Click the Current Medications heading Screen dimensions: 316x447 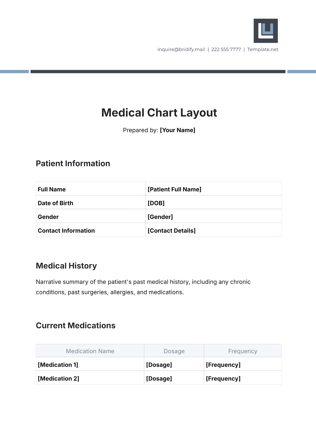pos(76,325)
